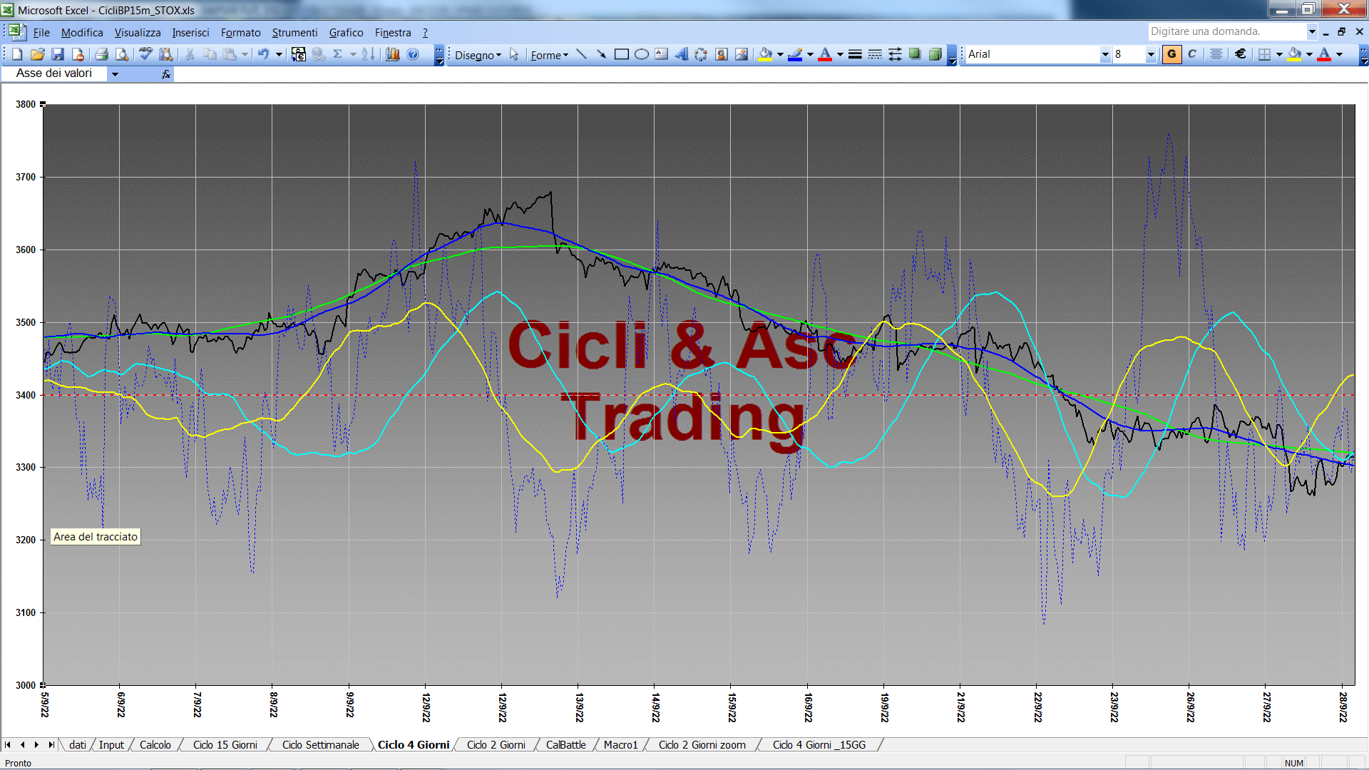This screenshot has width=1369, height=770.
Task: Open the Disegno drawing menu
Action: click(478, 55)
